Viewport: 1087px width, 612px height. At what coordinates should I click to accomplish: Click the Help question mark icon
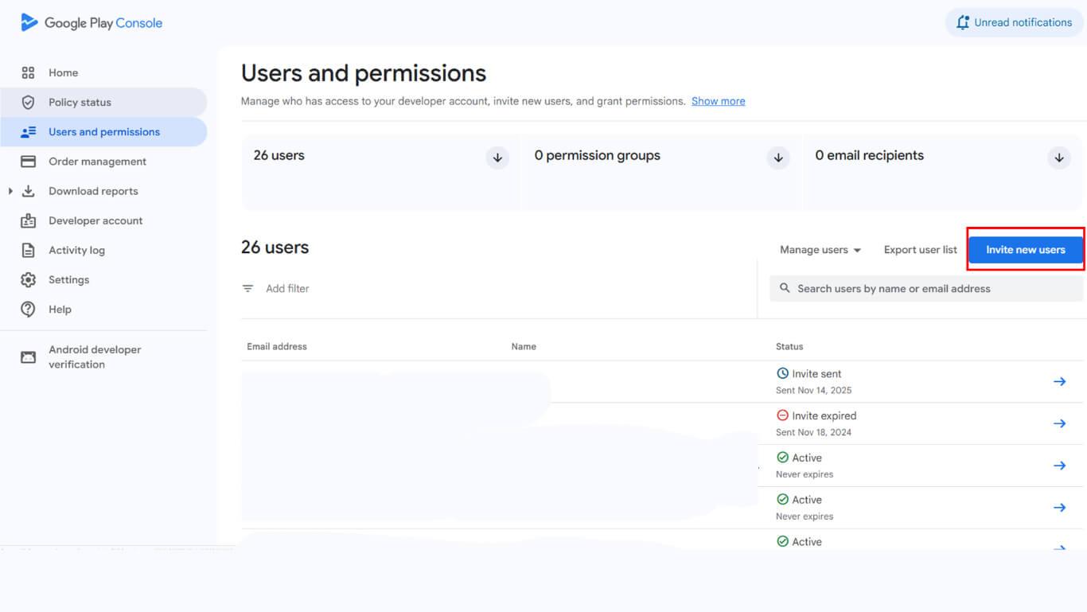[x=28, y=310]
